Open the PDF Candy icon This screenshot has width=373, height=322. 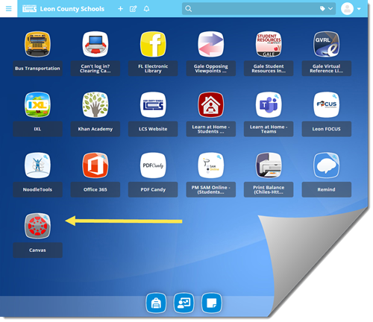pos(153,165)
